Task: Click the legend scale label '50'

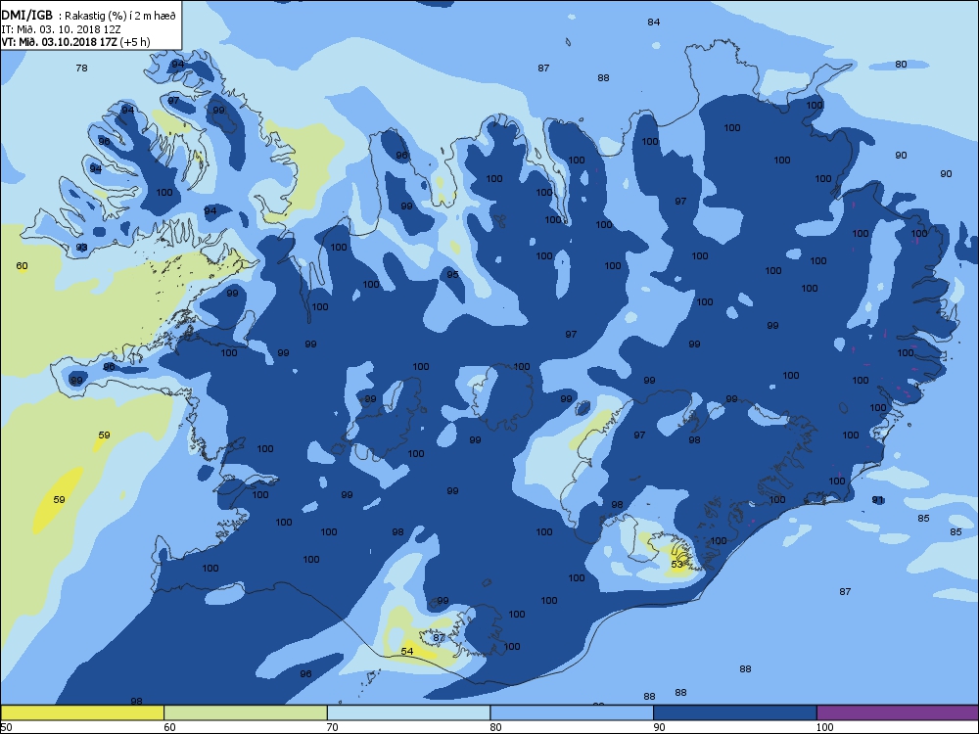Action: 6,727
